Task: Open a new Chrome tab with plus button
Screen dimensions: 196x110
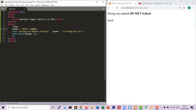Action: tap(170, 3)
